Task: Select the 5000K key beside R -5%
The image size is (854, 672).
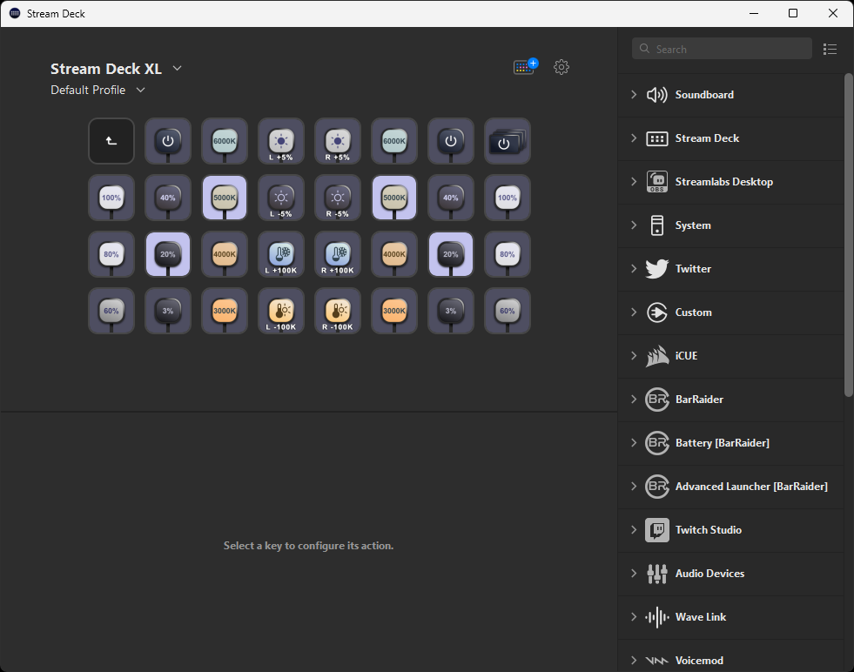Action: pos(394,198)
